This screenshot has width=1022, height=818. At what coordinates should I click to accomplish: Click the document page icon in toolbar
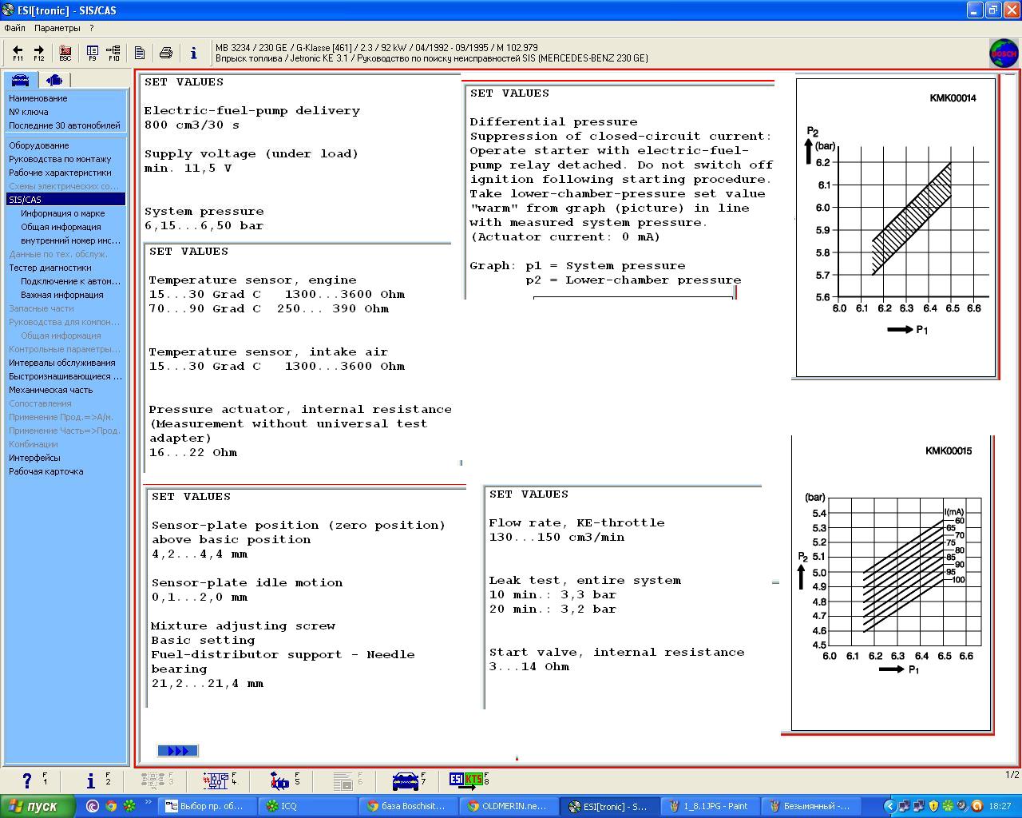[x=140, y=53]
